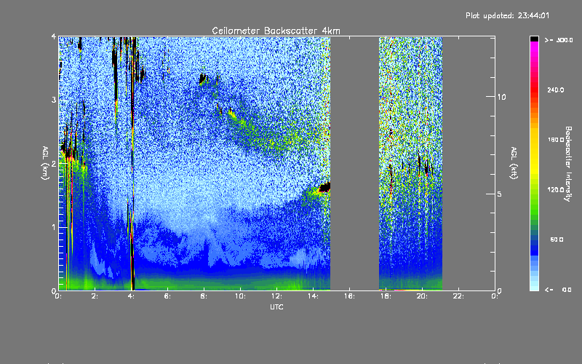Click the 6: hour label on x-axis
582x364 pixels.
(x=167, y=296)
